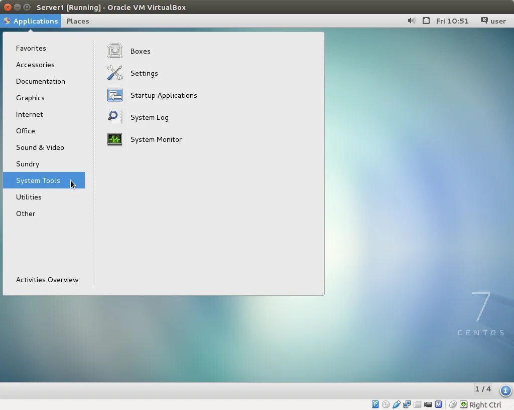Viewport: 514px width, 410px height.
Task: Click VirtualBox network adapters status icon
Action: 407,404
